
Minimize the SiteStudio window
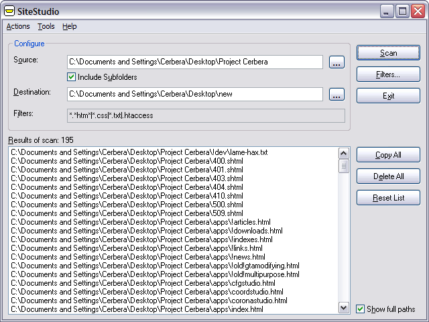tap(386, 11)
